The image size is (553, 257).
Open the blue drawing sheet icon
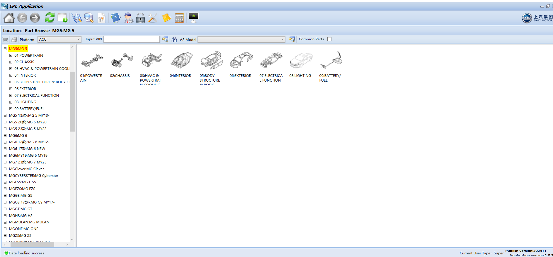pyautogui.click(x=116, y=18)
